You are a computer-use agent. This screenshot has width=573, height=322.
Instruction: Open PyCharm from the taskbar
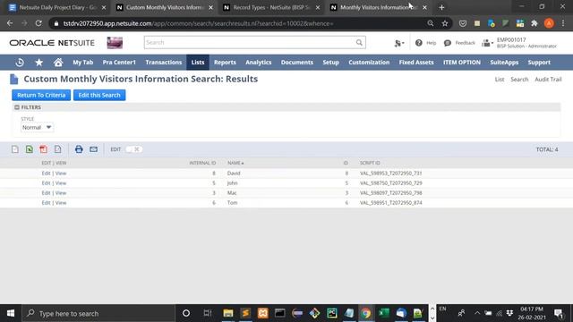pyautogui.click(x=332, y=313)
